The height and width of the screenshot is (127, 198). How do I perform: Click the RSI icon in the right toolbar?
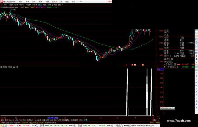[x=196, y=53]
